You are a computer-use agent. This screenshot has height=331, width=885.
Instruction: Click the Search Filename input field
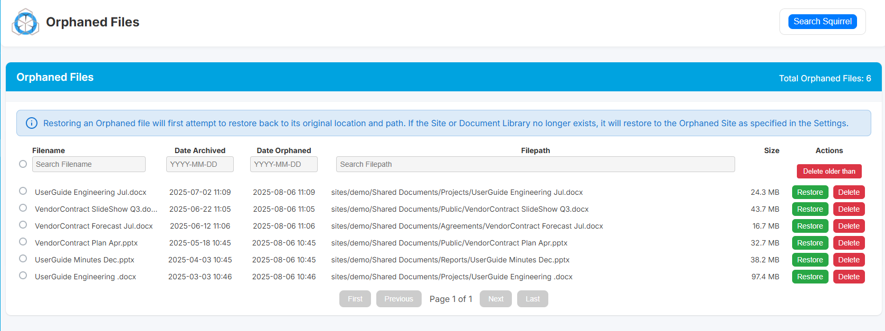tap(89, 164)
